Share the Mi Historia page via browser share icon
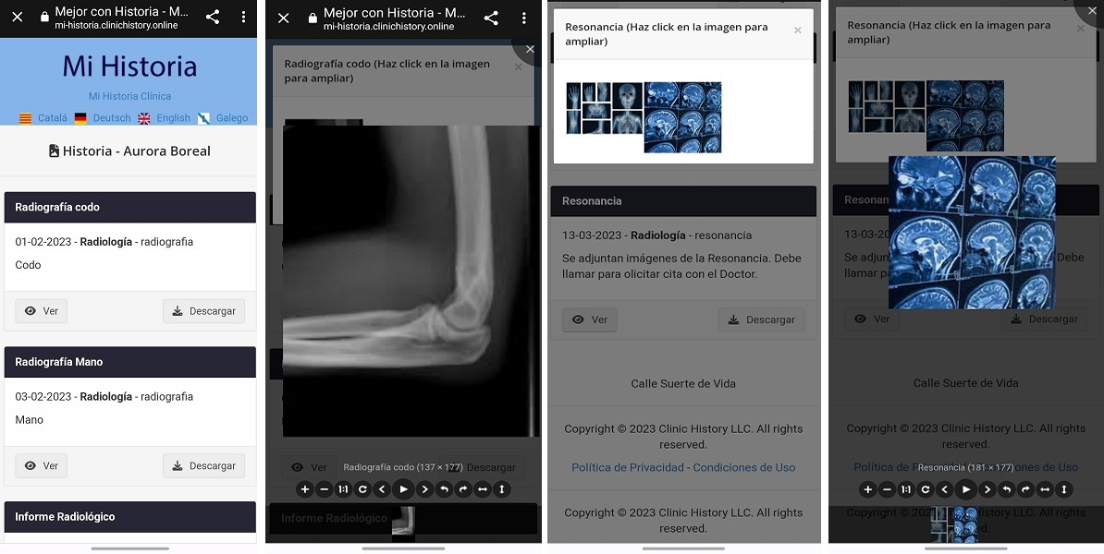Screen dimensions: 1104x554 [x=212, y=17]
